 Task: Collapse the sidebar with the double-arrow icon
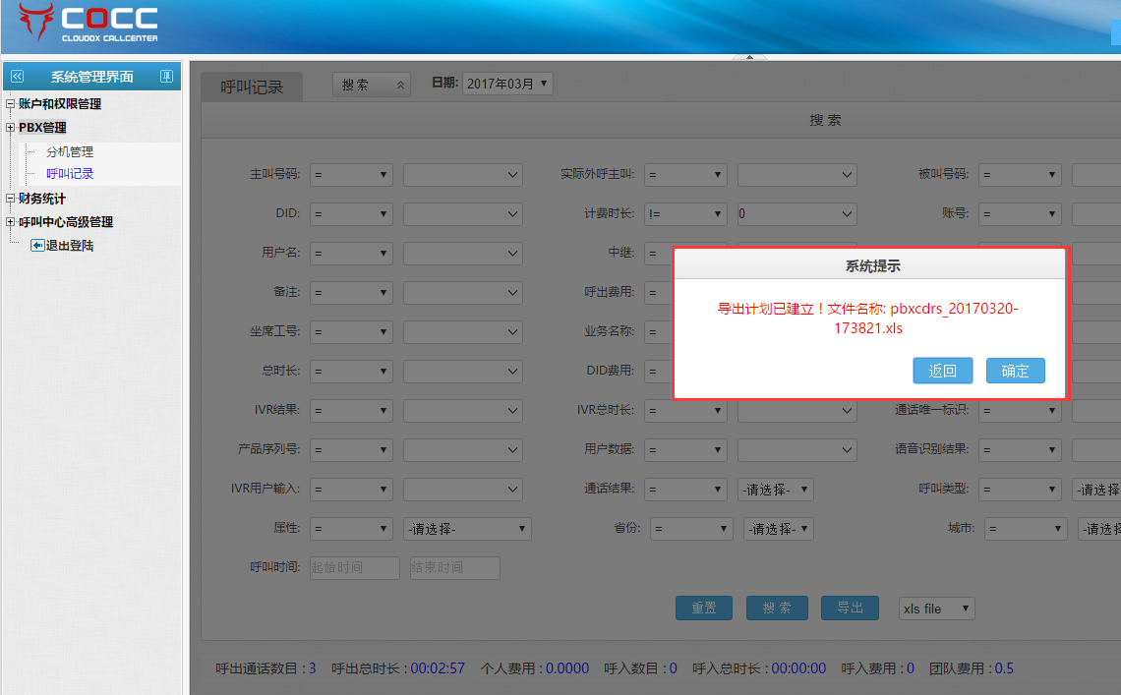17,77
